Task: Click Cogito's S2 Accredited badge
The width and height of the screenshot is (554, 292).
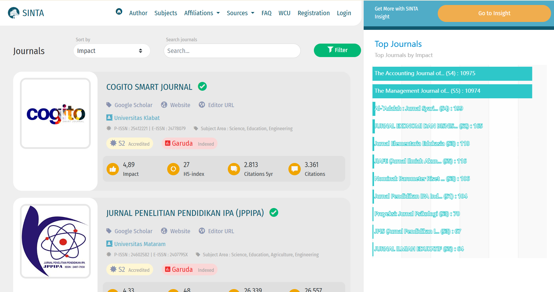Action: click(x=130, y=143)
